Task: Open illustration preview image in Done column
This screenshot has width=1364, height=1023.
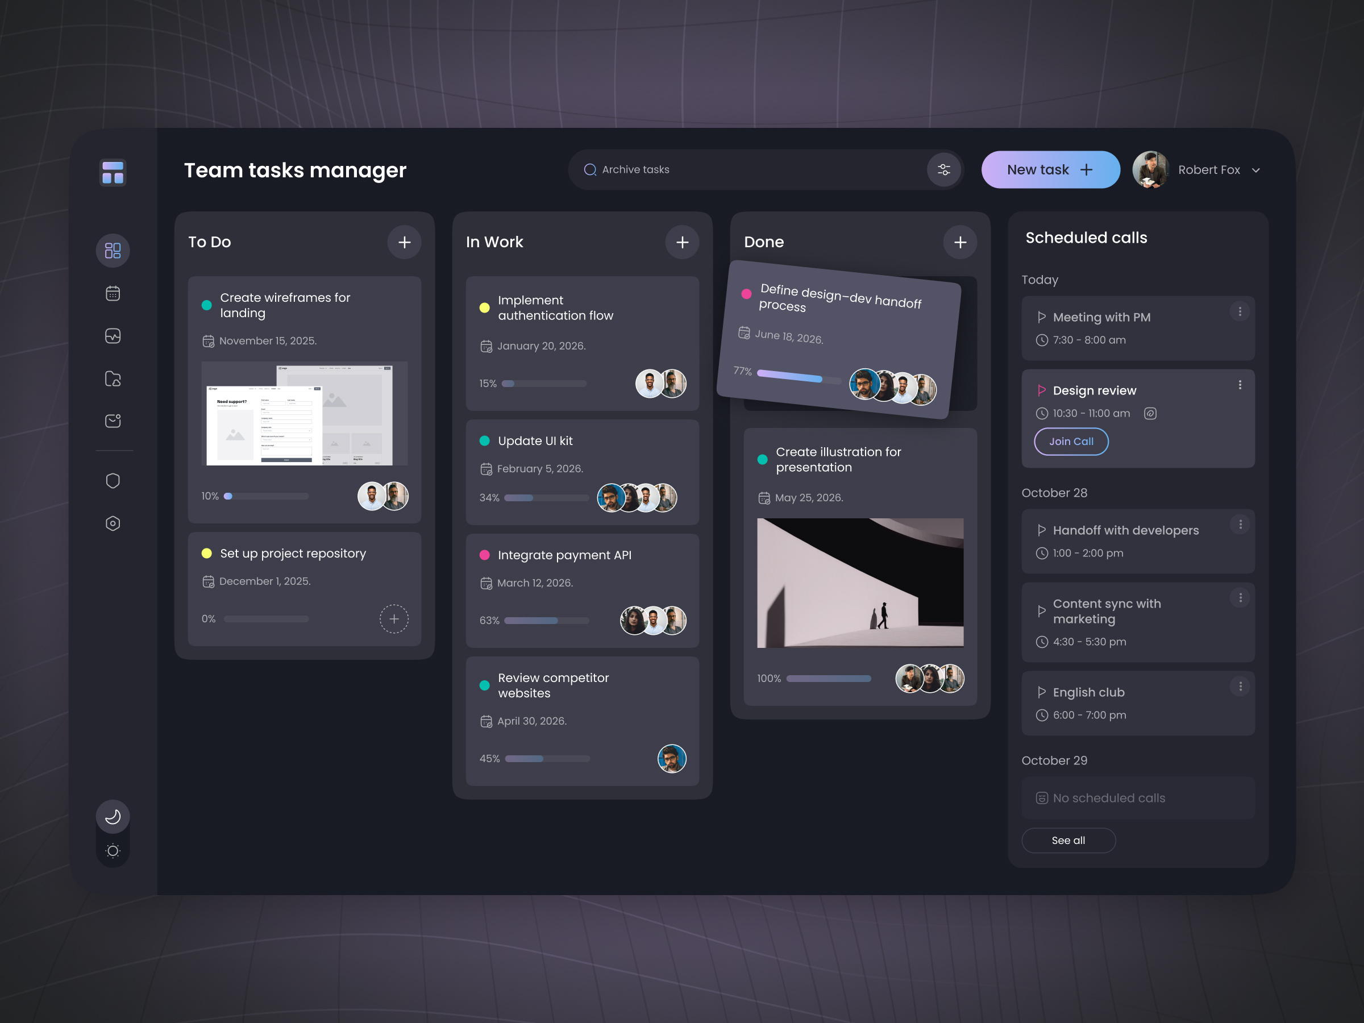Action: tap(860, 583)
